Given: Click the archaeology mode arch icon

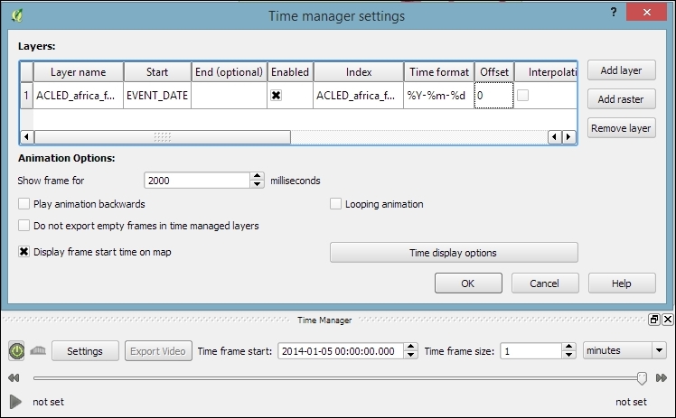Looking at the screenshot, I should 38,351.
